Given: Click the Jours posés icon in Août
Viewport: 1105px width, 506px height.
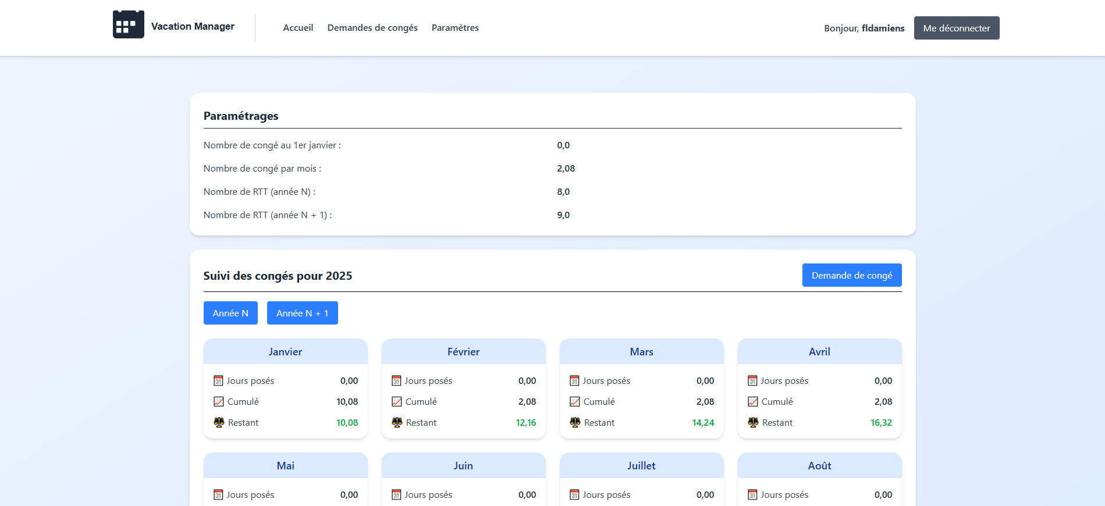Looking at the screenshot, I should click(752, 495).
